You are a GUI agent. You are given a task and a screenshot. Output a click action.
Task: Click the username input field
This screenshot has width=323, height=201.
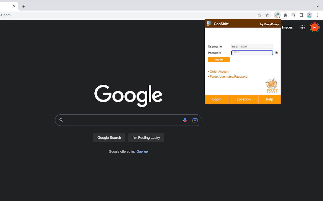pos(252,46)
